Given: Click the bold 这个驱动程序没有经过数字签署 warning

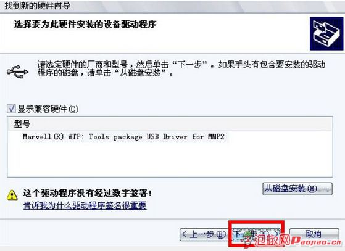Looking at the screenshot, I should [x=88, y=193].
